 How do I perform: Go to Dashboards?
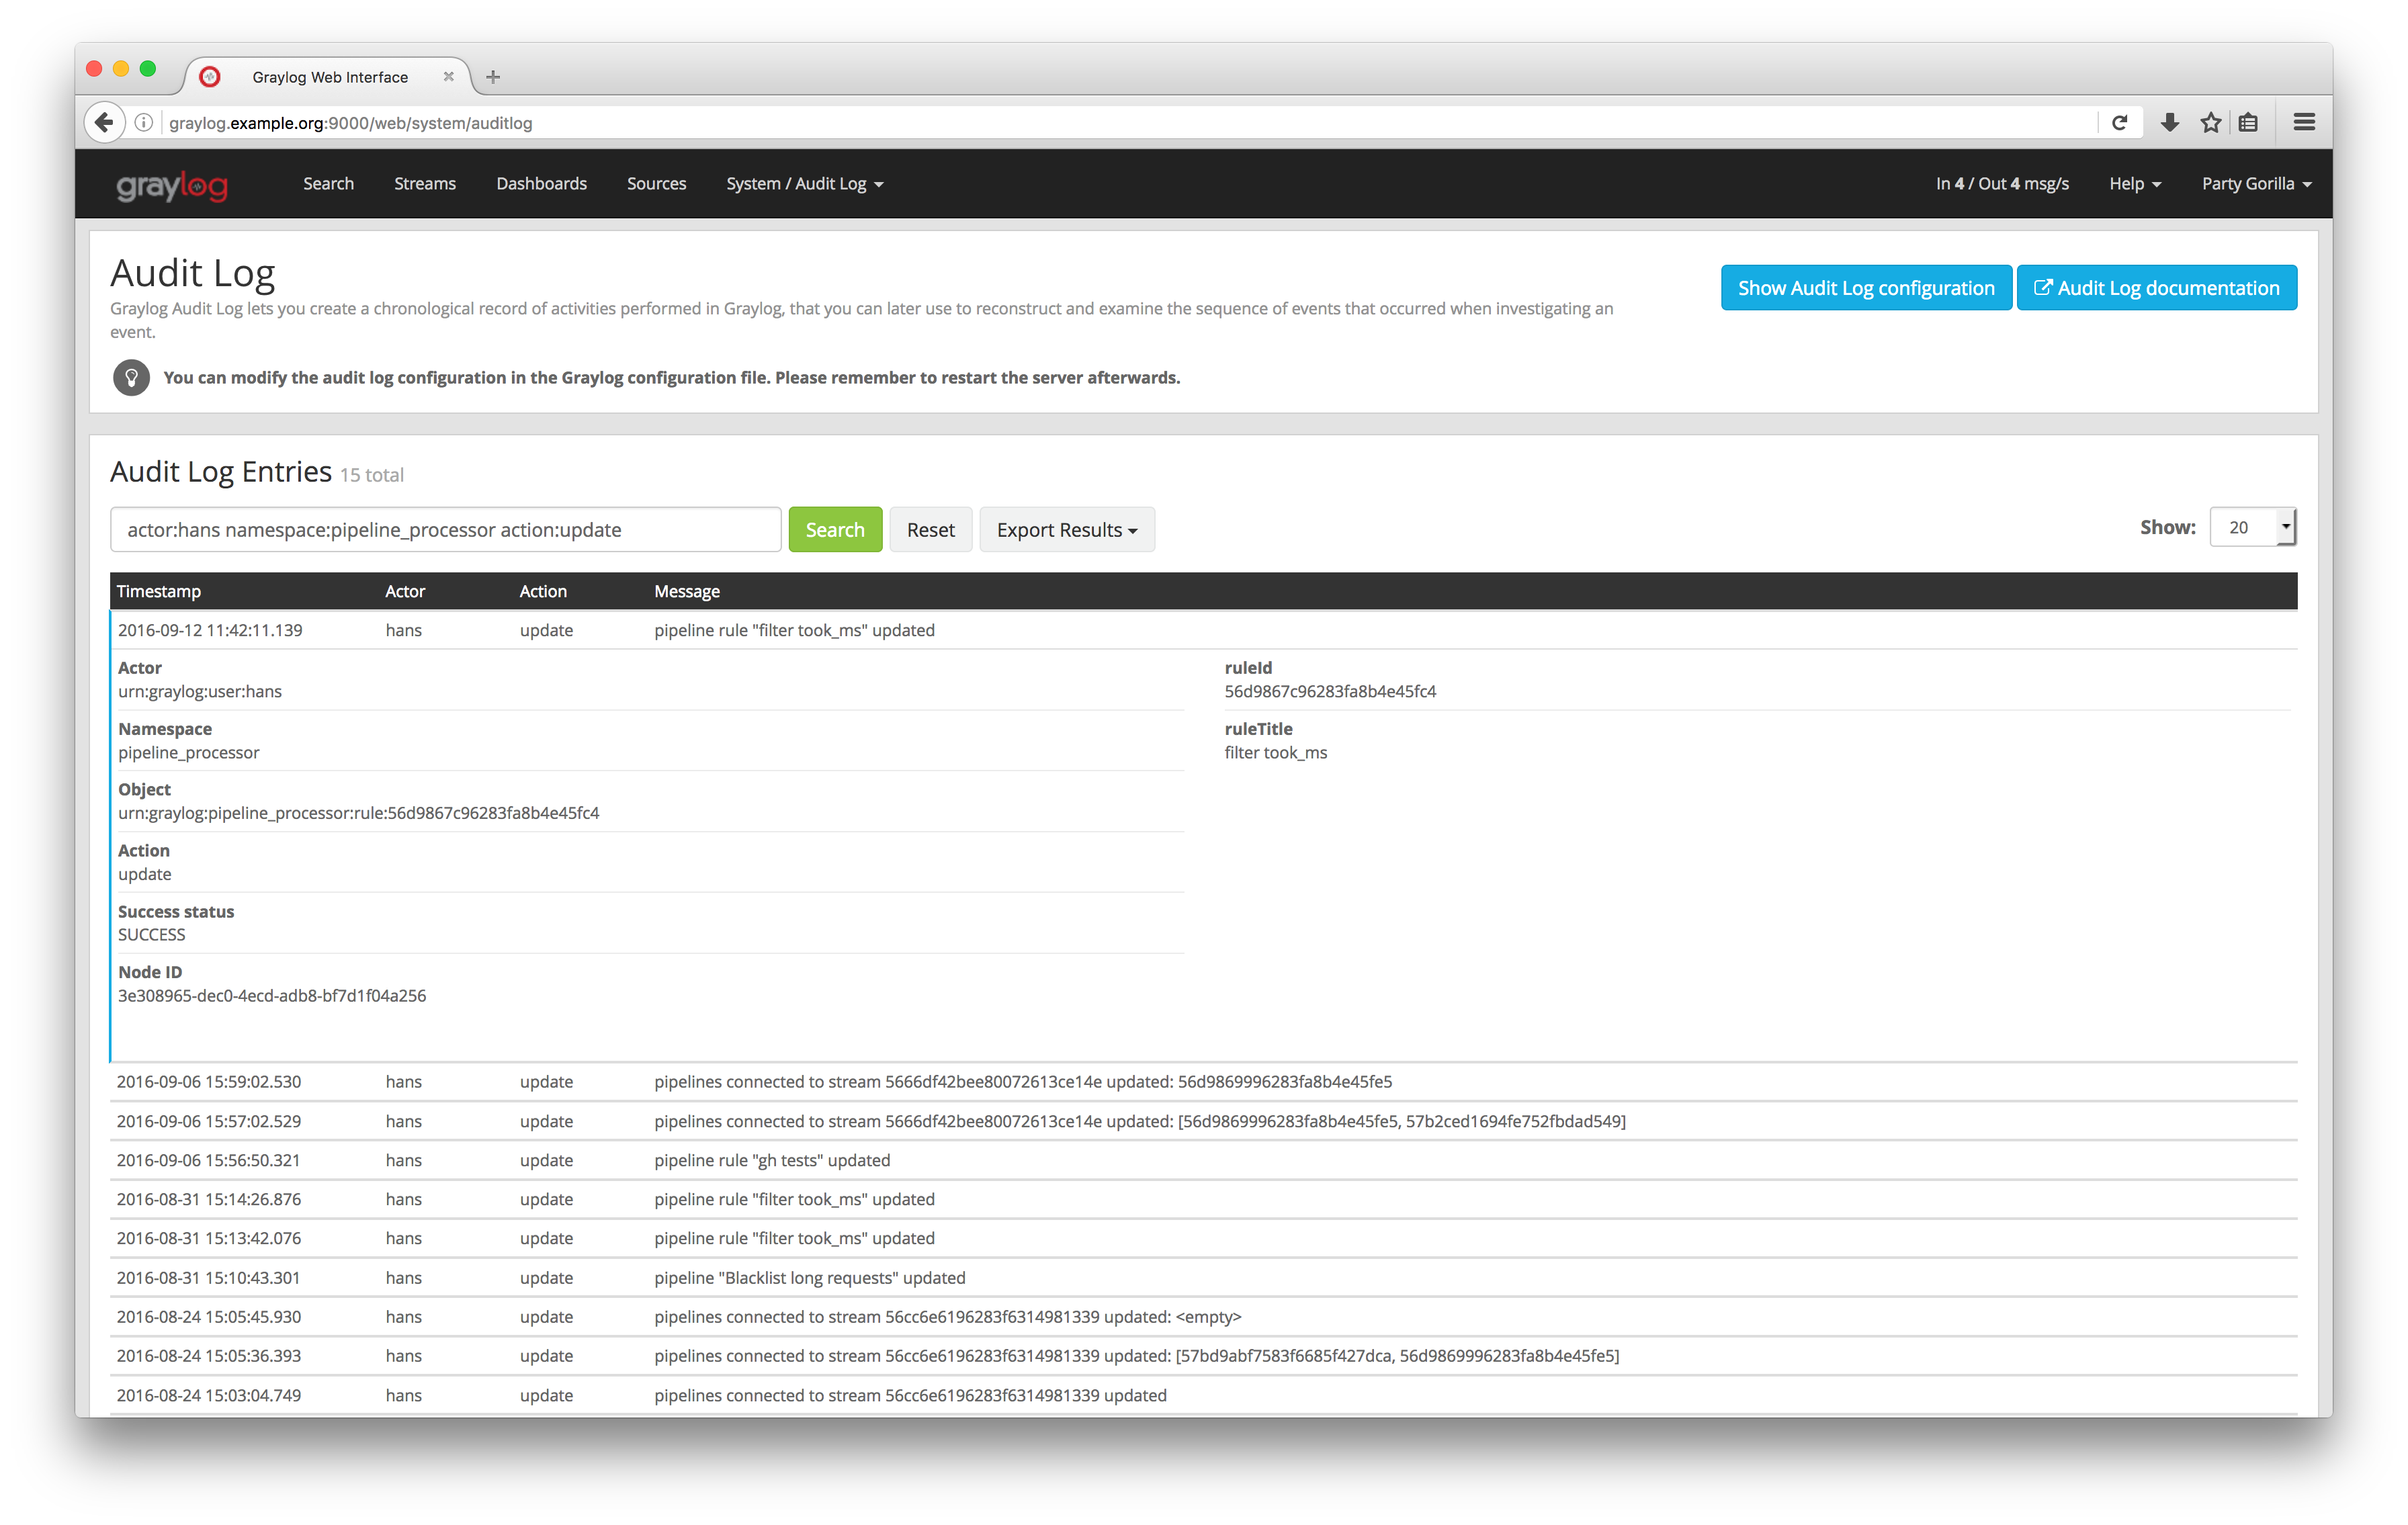541,184
